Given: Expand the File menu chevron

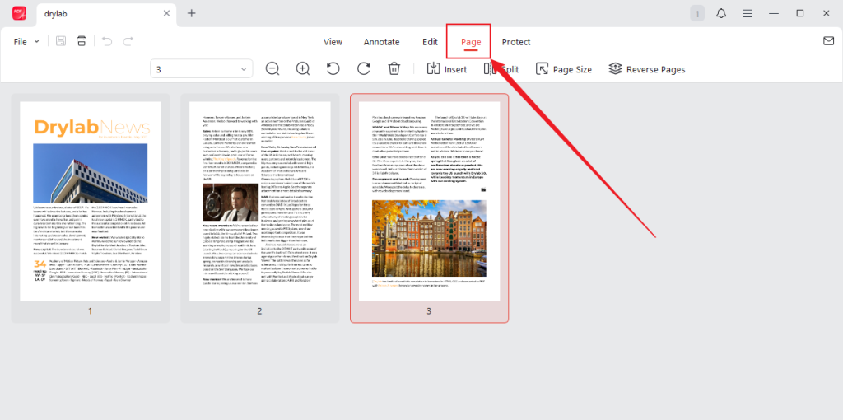Looking at the screenshot, I should [36, 41].
